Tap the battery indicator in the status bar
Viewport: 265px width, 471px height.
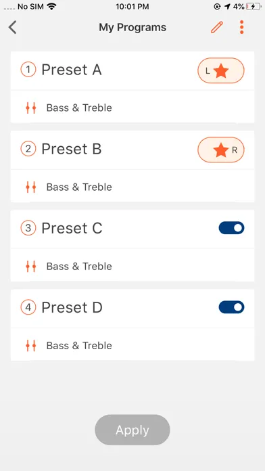(254, 7)
